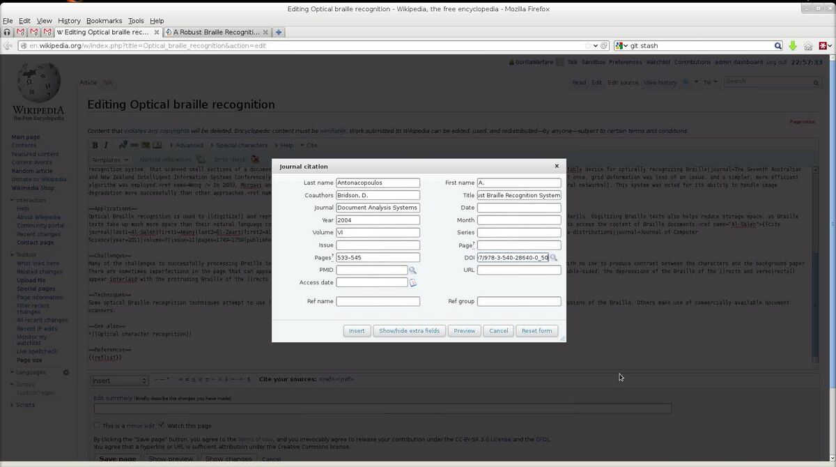The image size is (836, 467).
Task: Show/hide extra fields in the citation form
Action: (409, 330)
